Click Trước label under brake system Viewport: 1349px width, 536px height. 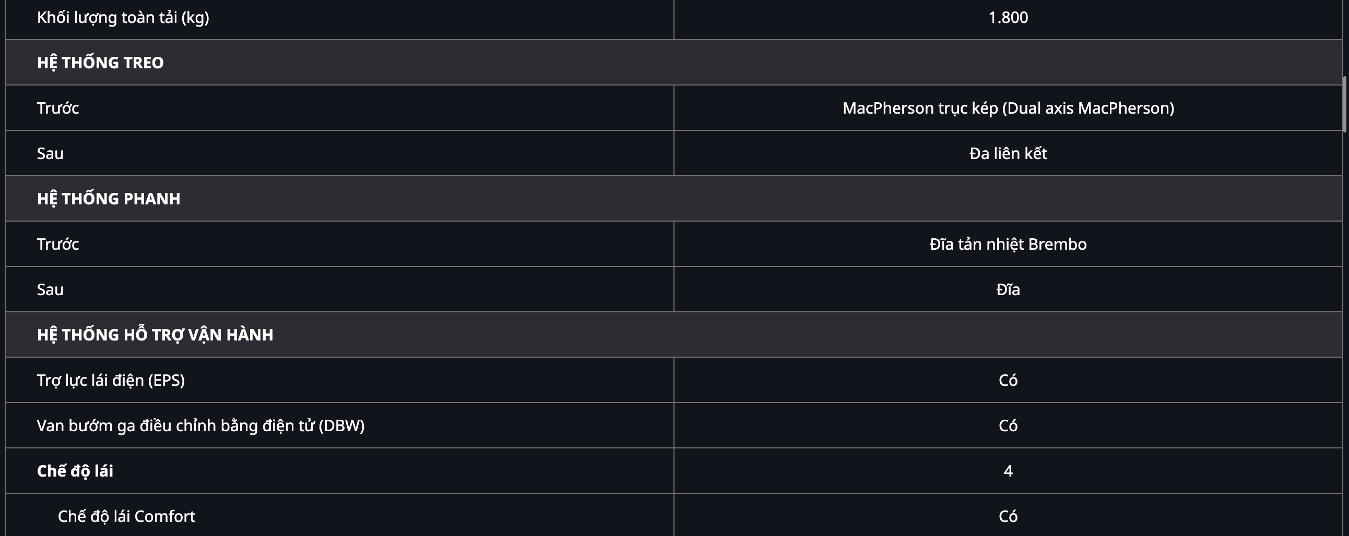(57, 243)
